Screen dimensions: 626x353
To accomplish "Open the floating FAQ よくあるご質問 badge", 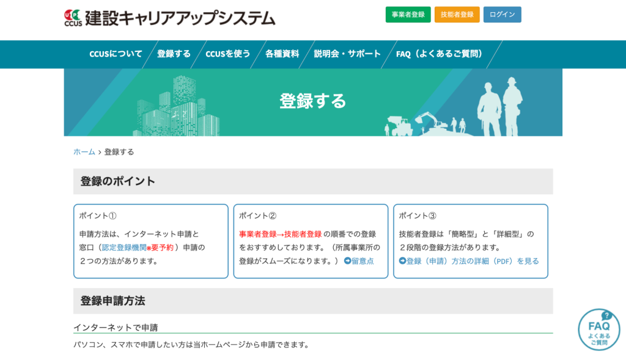I will coord(599,329).
